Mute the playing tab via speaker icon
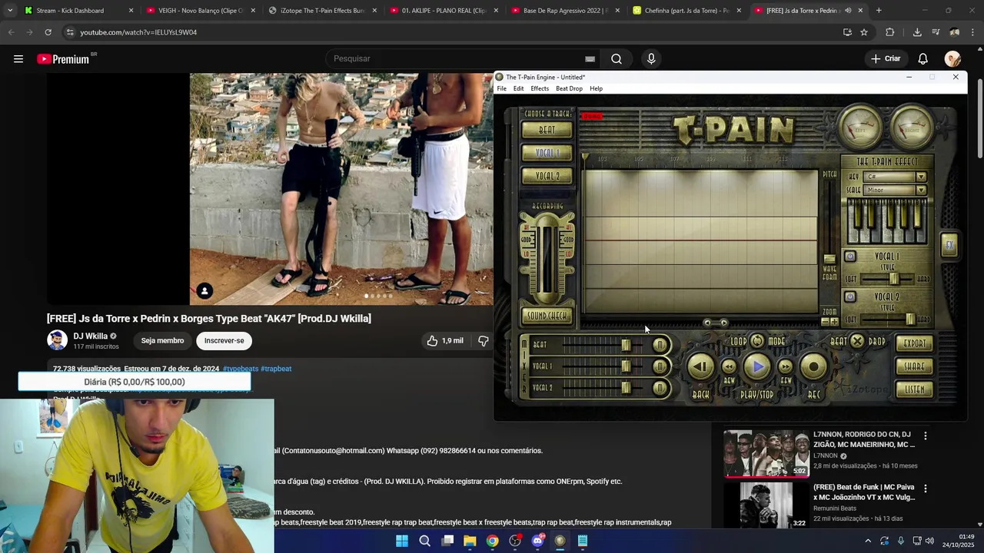Viewport: 984px width, 553px height. (x=848, y=11)
